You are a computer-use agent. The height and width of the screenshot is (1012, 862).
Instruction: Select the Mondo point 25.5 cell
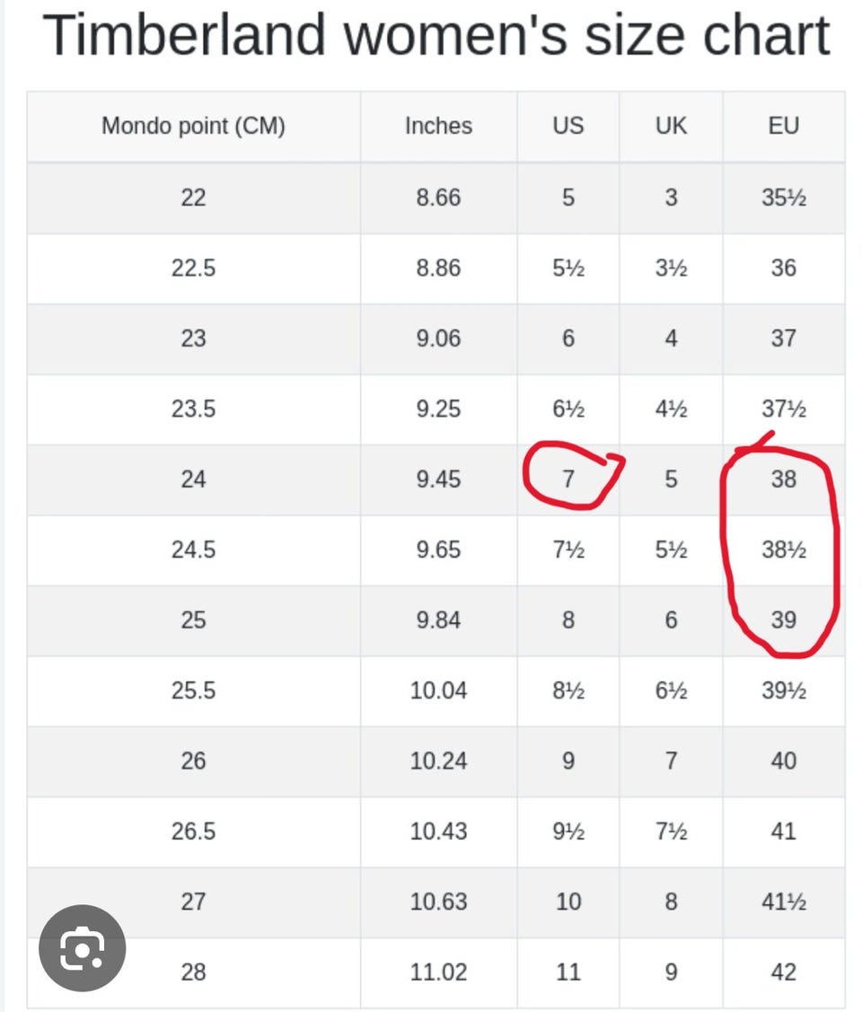(x=194, y=691)
